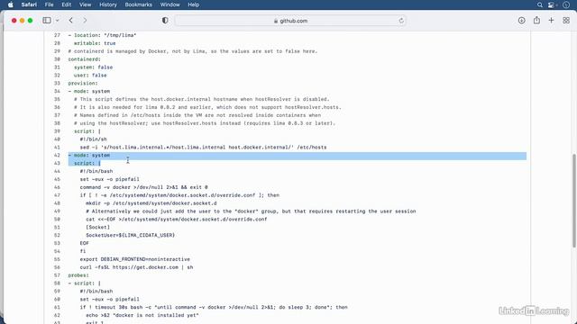Show the tab overview
This screenshot has height=324, width=577.
pos(566,21)
